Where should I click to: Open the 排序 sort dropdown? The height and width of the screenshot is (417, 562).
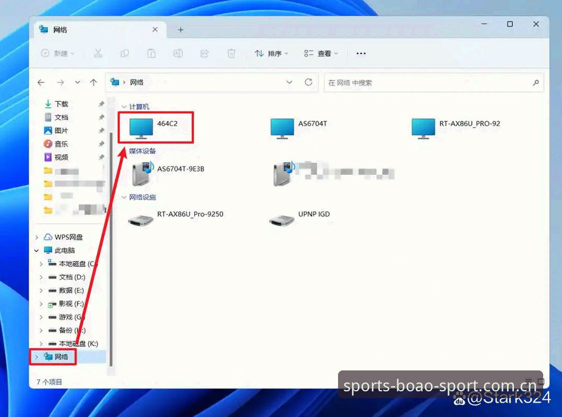pyautogui.click(x=272, y=53)
